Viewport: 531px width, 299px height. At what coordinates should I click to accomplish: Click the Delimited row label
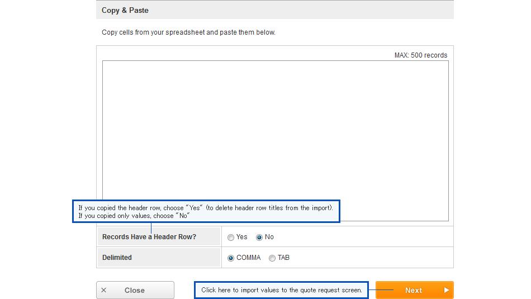117,258
